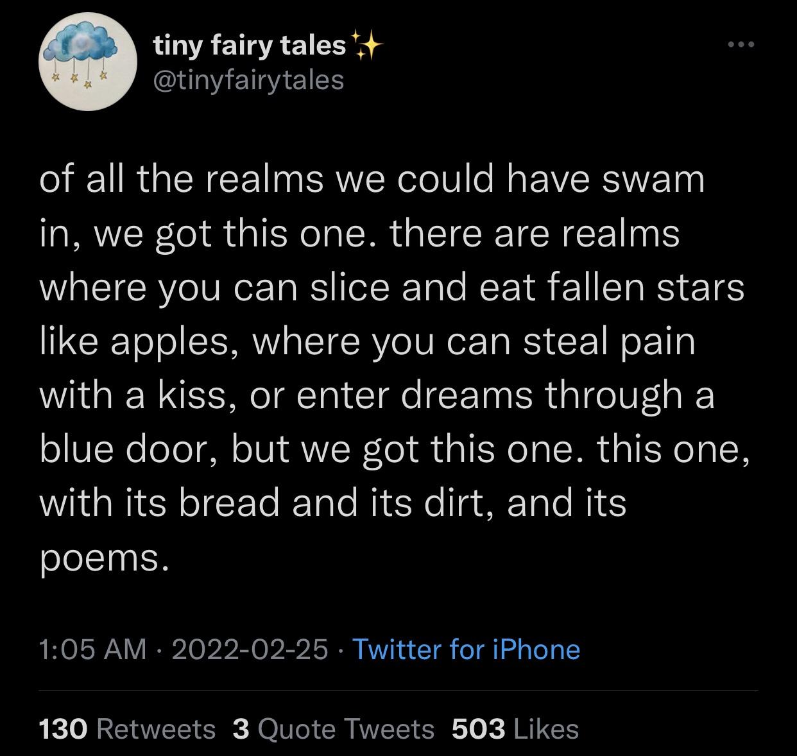Click the word "bread" in the tweet
Screen dimensions: 797x756
(x=228, y=502)
